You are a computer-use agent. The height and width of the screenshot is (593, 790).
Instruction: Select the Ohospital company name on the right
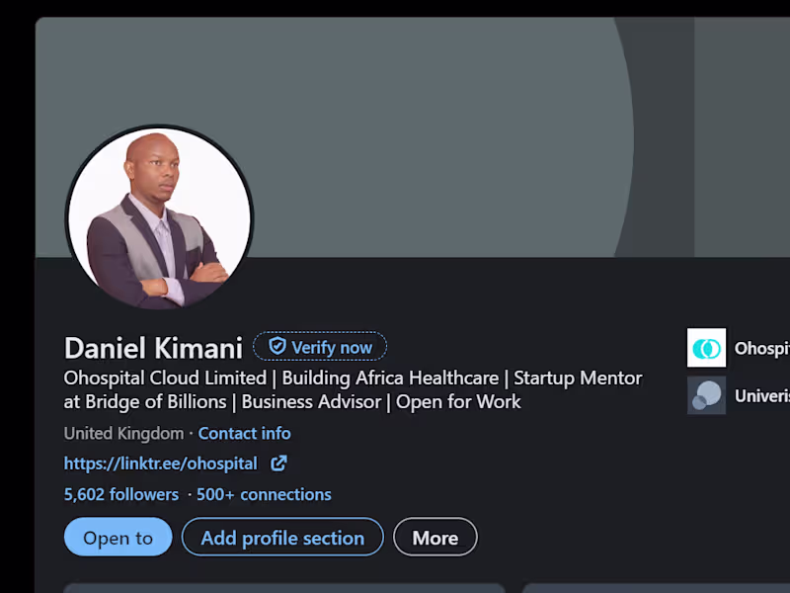coord(761,348)
